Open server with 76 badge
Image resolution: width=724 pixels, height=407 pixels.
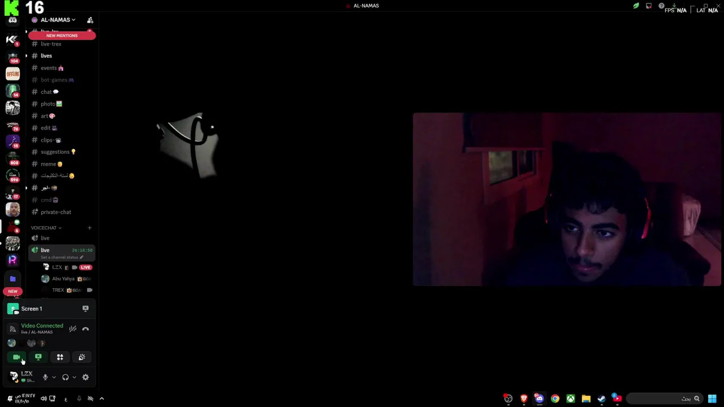(x=12, y=124)
